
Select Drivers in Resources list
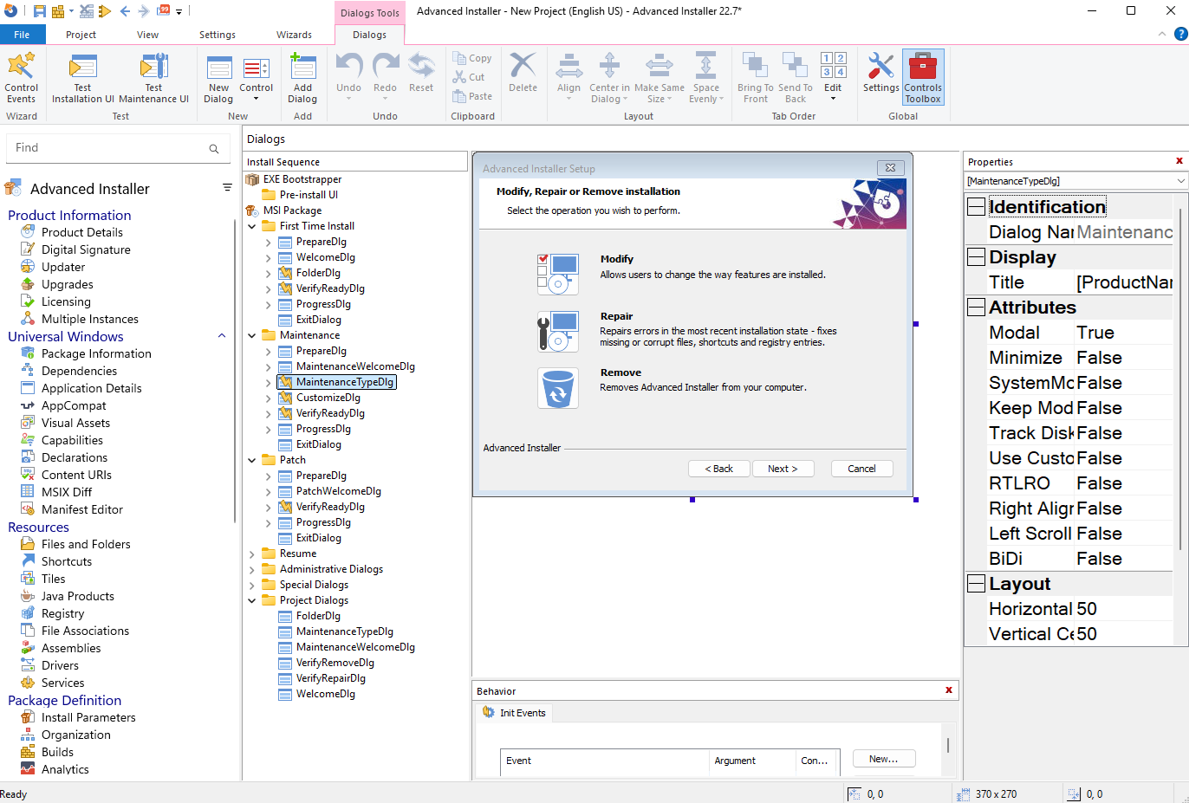click(x=60, y=665)
